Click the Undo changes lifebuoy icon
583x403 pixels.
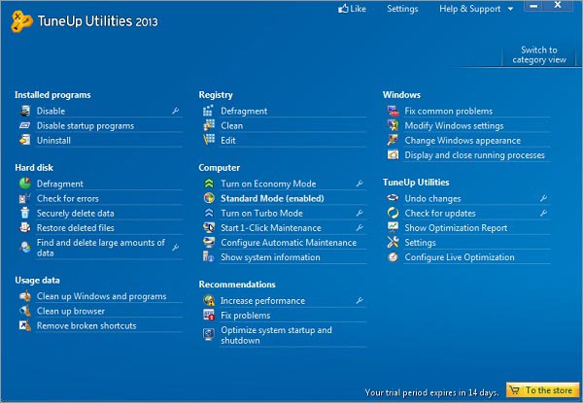pyautogui.click(x=393, y=198)
